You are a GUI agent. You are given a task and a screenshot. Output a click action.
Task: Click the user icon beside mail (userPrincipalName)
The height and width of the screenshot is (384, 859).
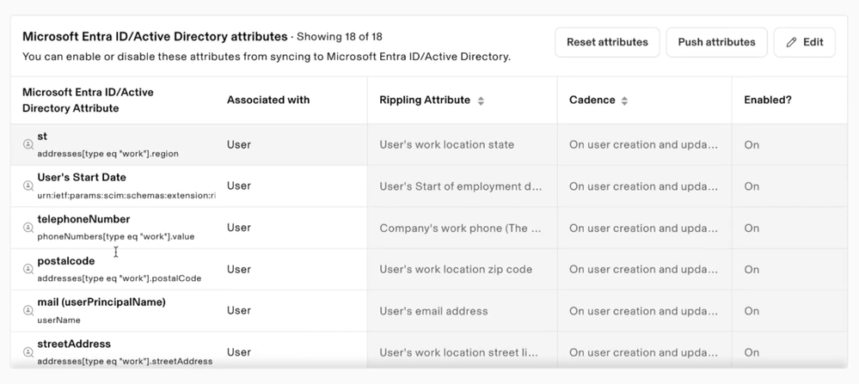pyautogui.click(x=28, y=311)
